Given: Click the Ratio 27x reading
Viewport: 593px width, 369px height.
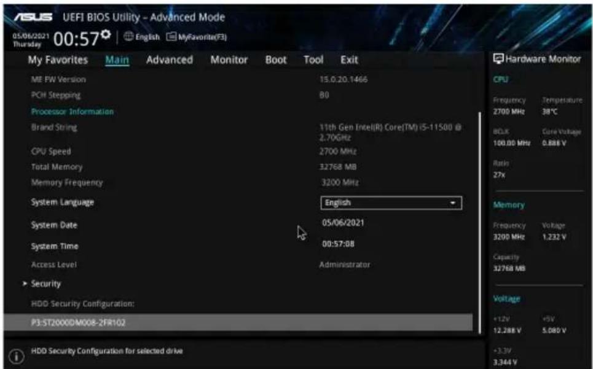Looking at the screenshot, I should (499, 175).
